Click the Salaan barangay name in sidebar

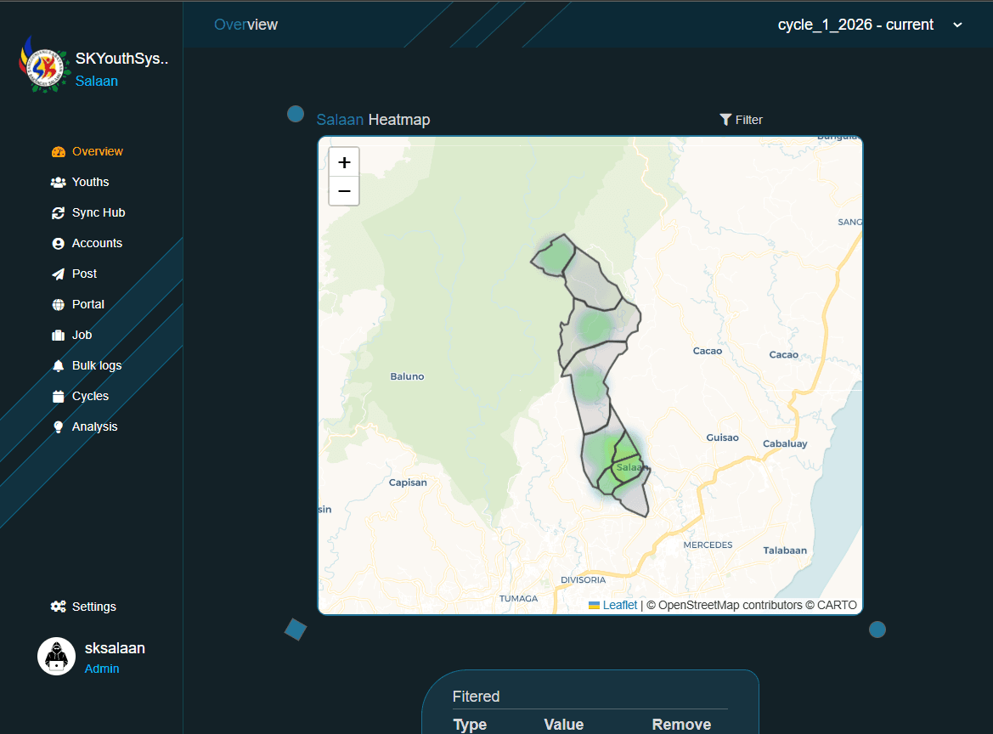(x=96, y=81)
